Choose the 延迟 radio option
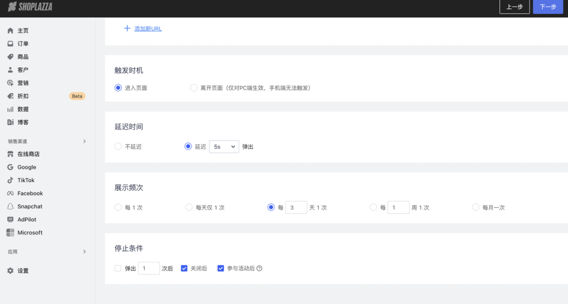 [x=188, y=146]
